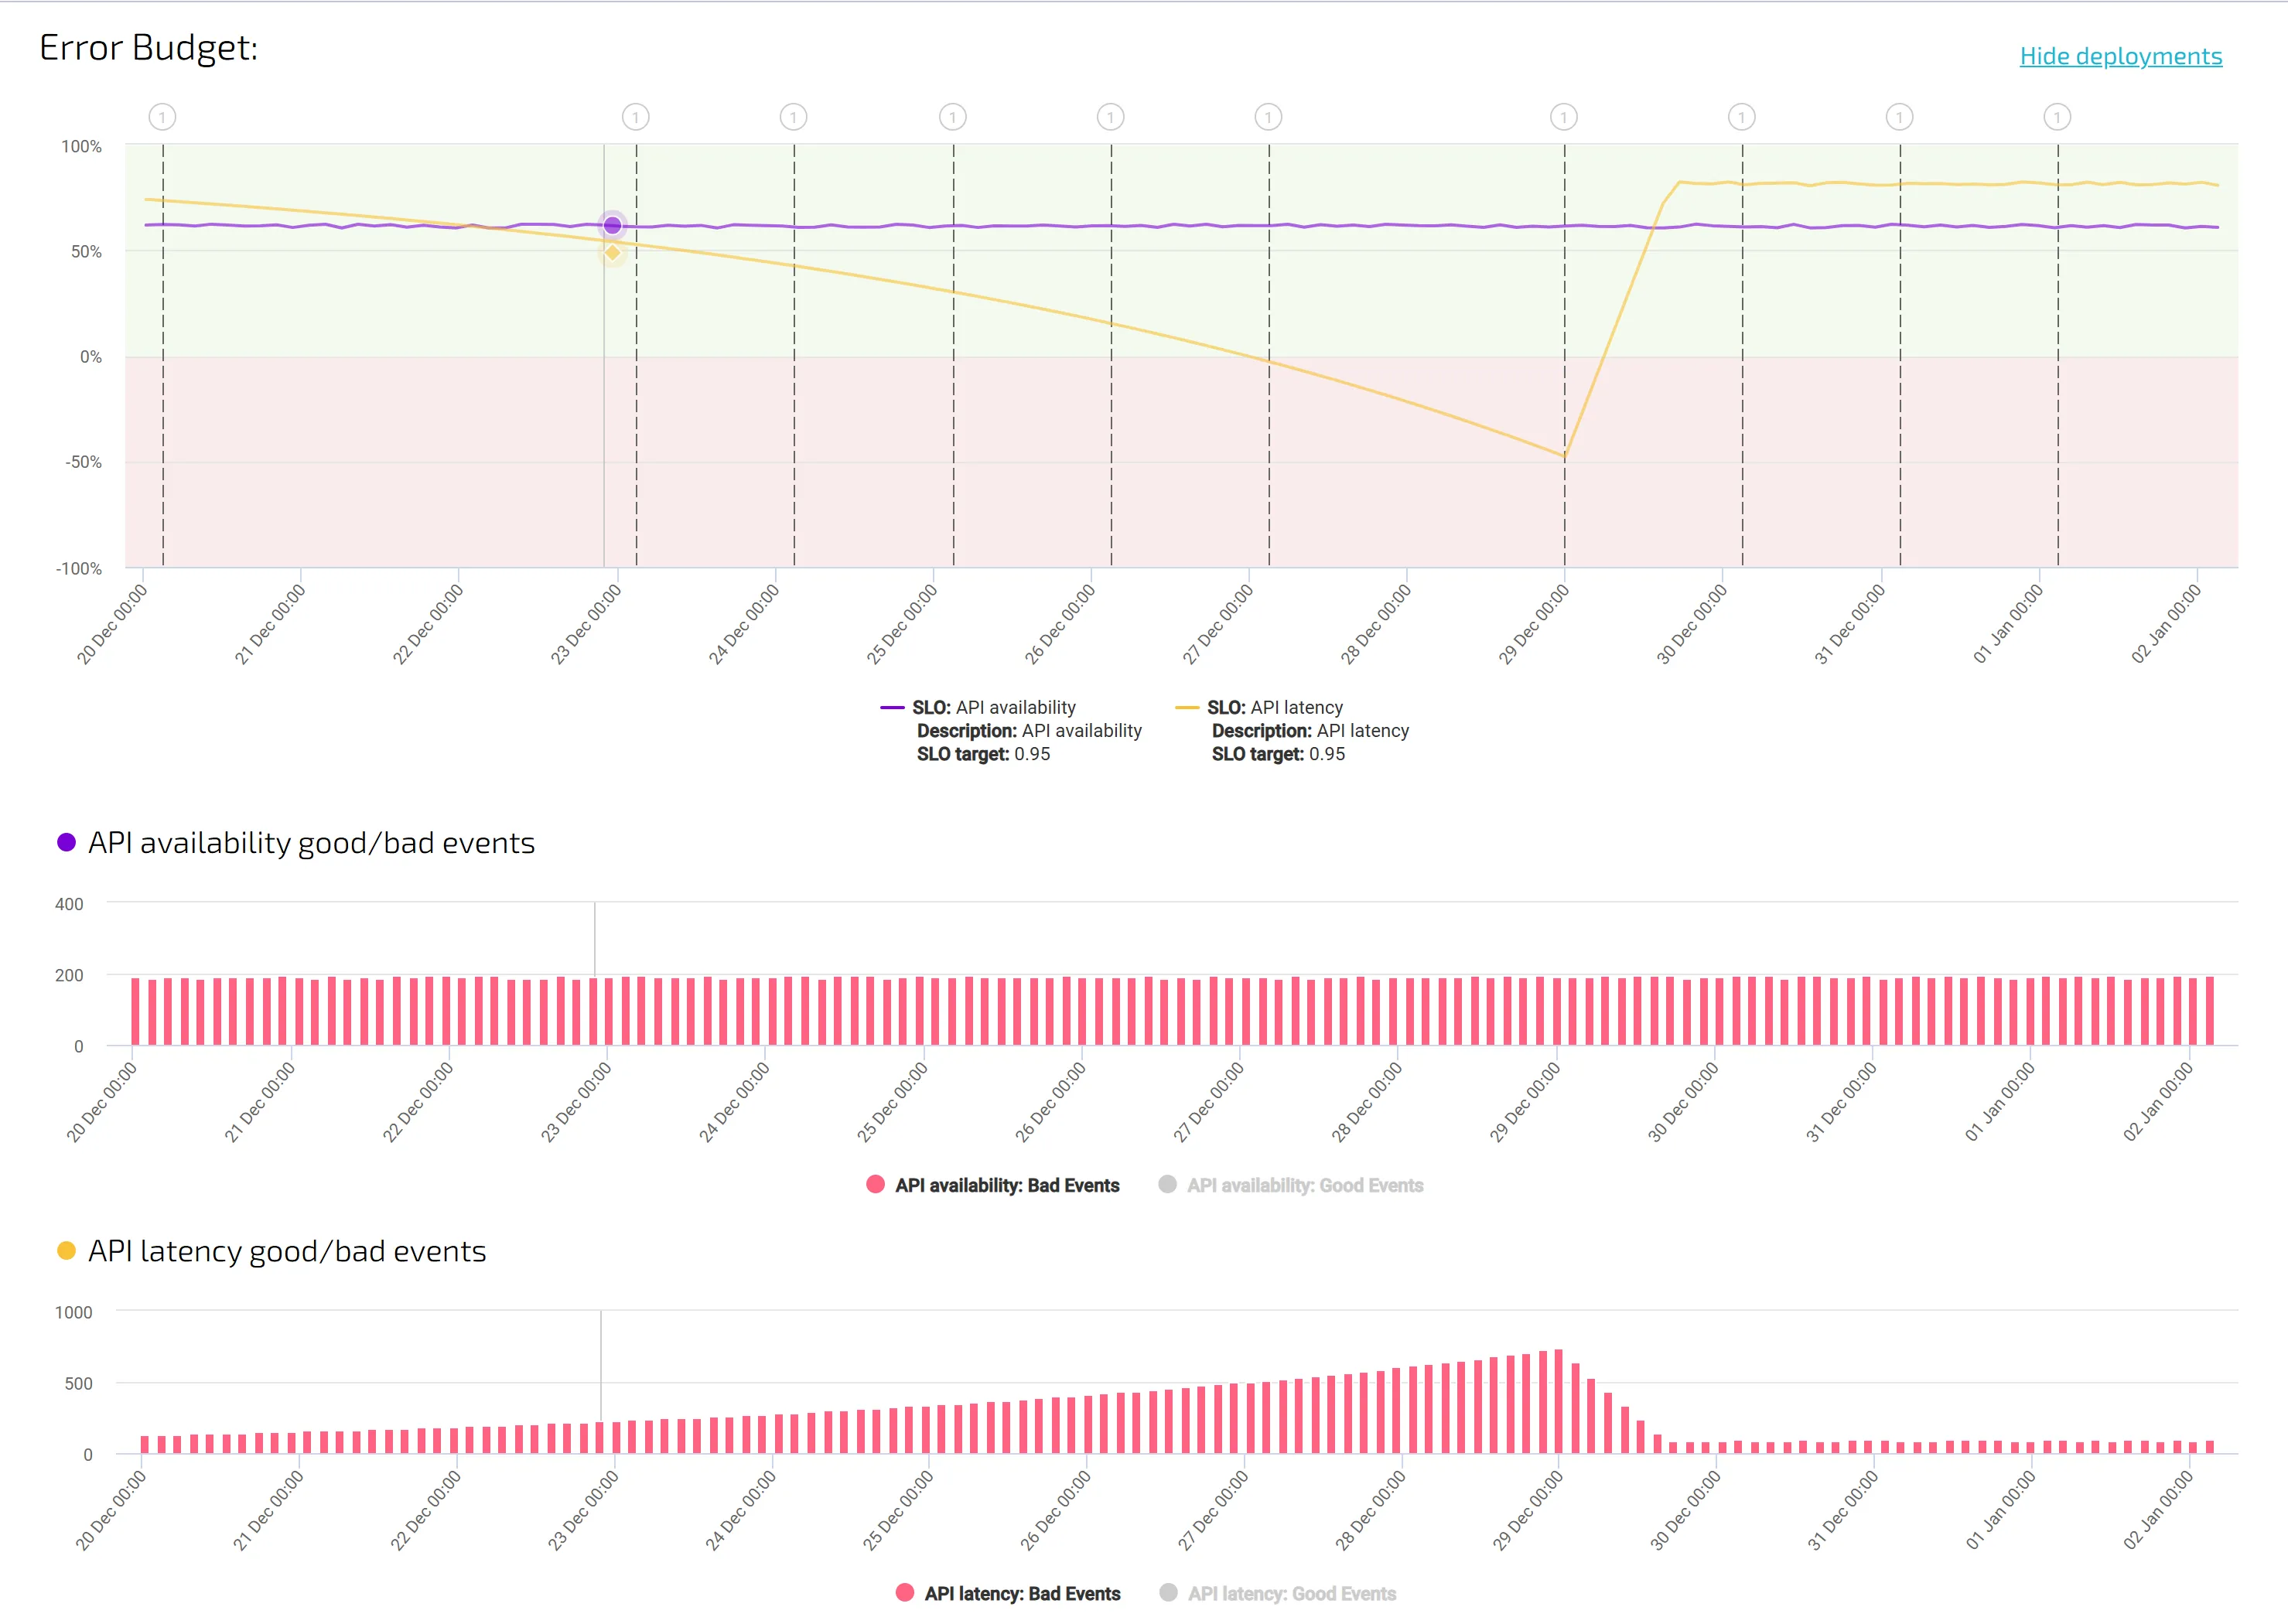Screen dimensions: 2288x1624
Task: Open deployment marker just after 31 Dec 00:00
Action: click(1899, 117)
